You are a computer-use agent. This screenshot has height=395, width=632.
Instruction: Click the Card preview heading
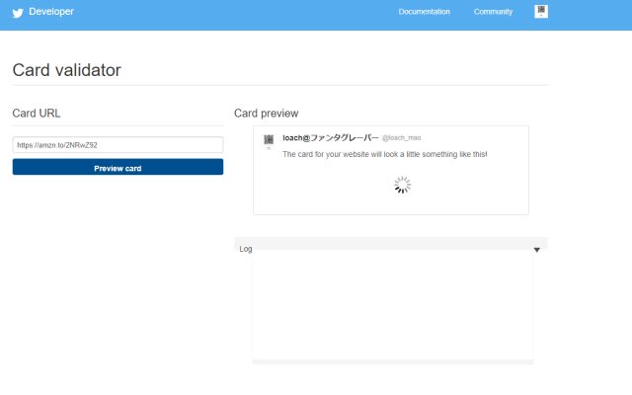(x=266, y=114)
